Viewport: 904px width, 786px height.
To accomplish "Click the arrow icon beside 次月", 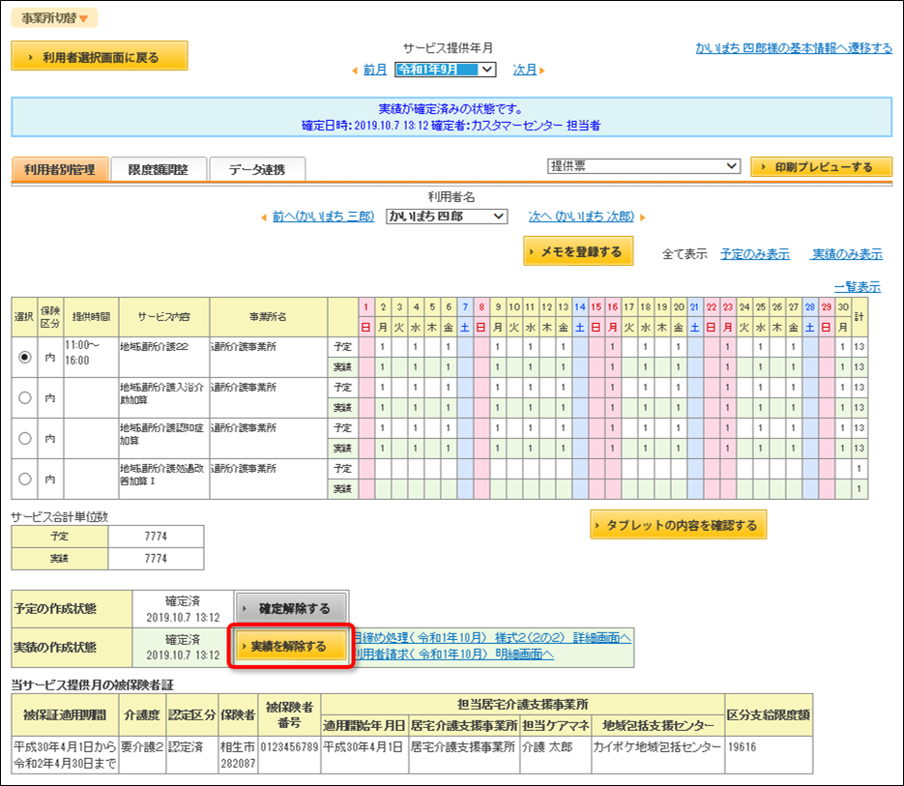I will tap(542, 71).
